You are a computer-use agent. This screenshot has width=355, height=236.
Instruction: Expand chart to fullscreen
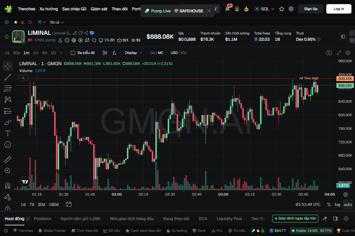(339, 53)
